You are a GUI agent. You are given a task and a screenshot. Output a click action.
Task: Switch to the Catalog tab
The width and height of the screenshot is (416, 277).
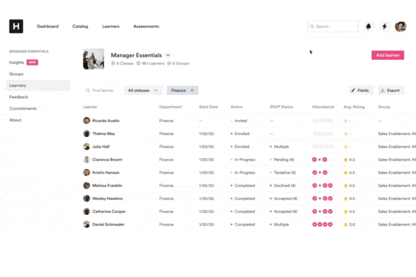80,26
